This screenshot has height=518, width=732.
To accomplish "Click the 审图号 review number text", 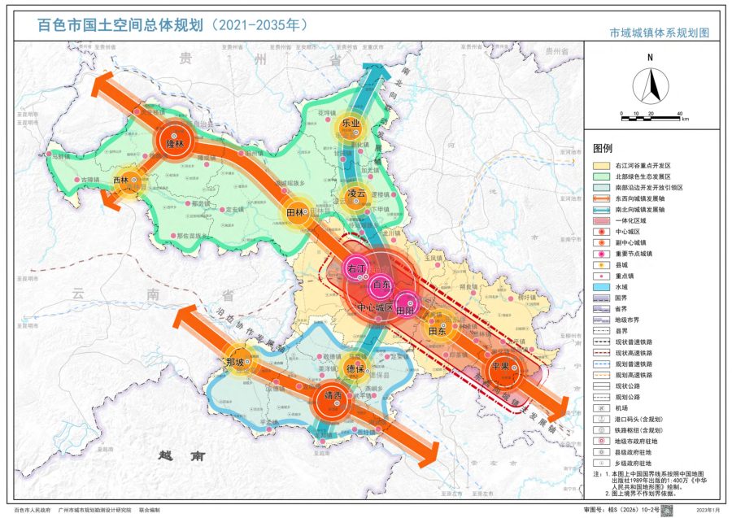I will click(621, 511).
